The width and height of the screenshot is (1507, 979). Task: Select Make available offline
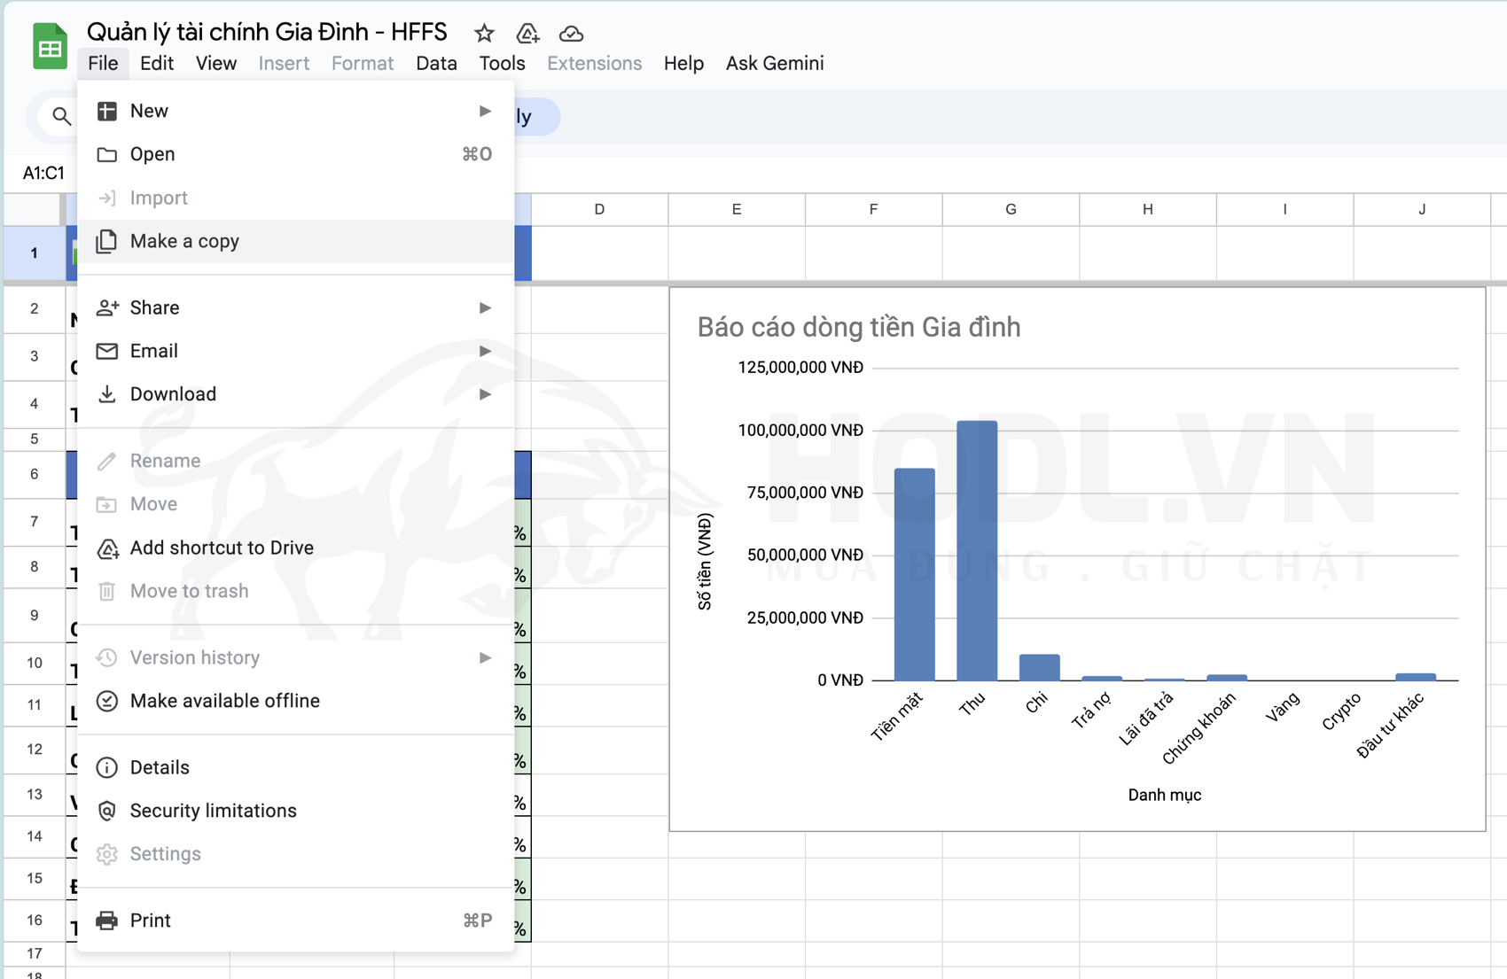pyautogui.click(x=224, y=701)
